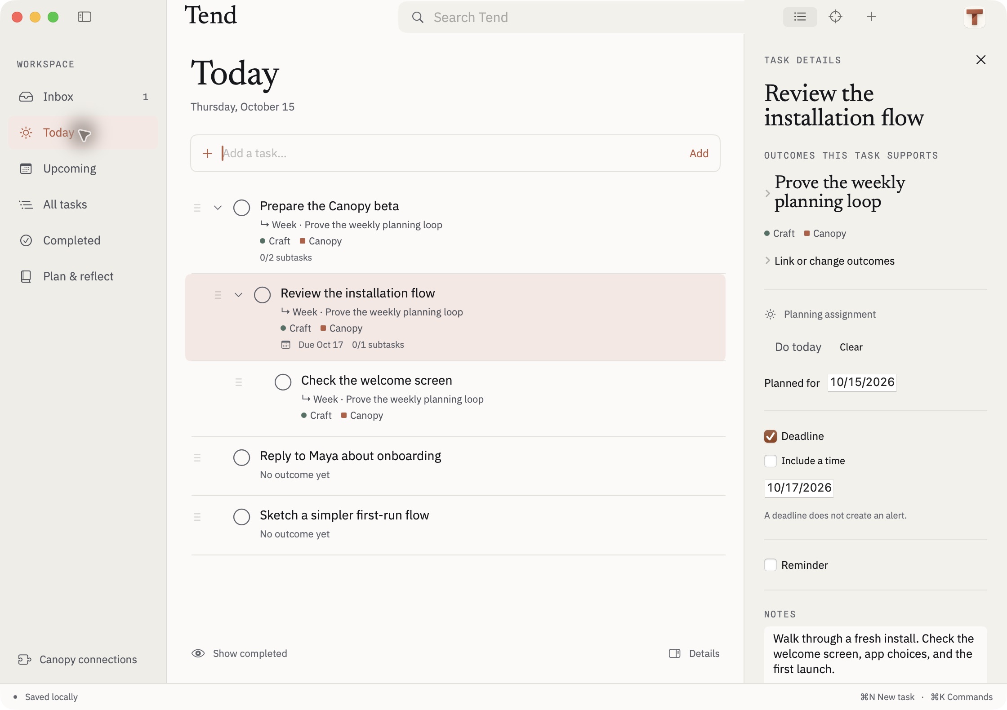Click Clear planning assignment
Image resolution: width=1007 pixels, height=710 pixels.
click(x=851, y=347)
